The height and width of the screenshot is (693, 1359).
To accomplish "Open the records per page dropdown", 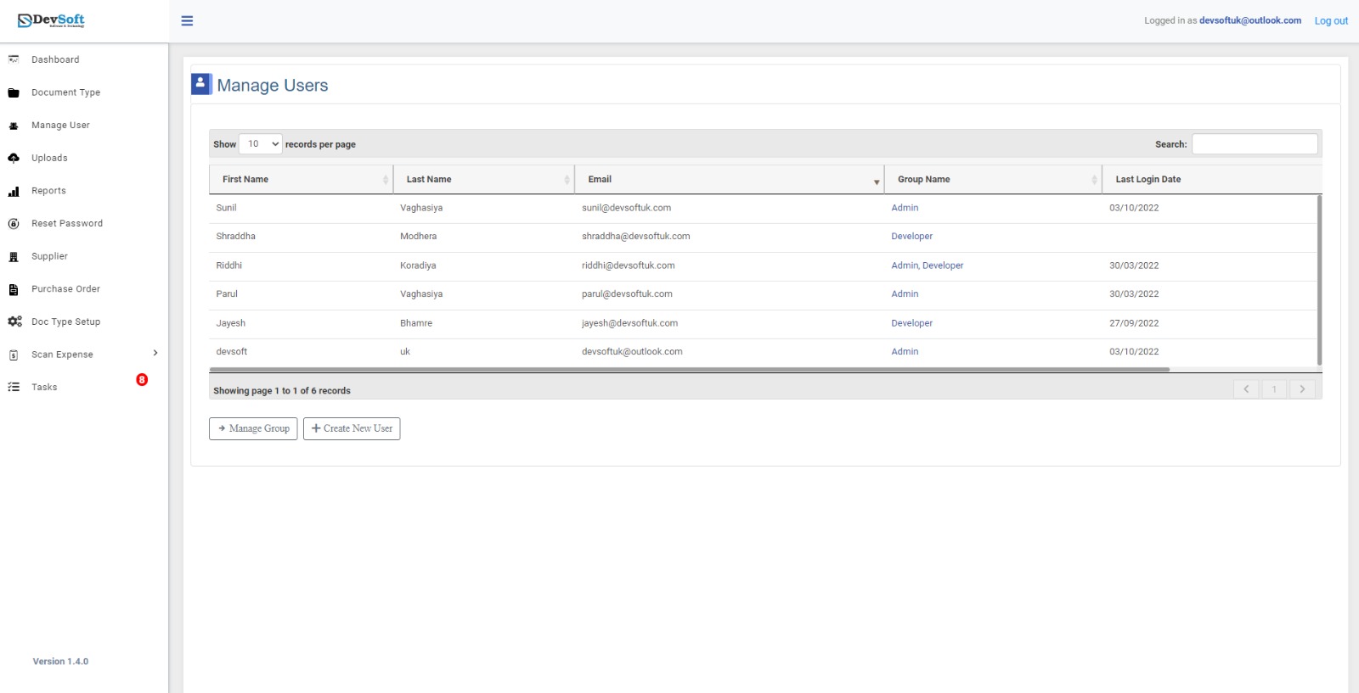I will pyautogui.click(x=260, y=144).
